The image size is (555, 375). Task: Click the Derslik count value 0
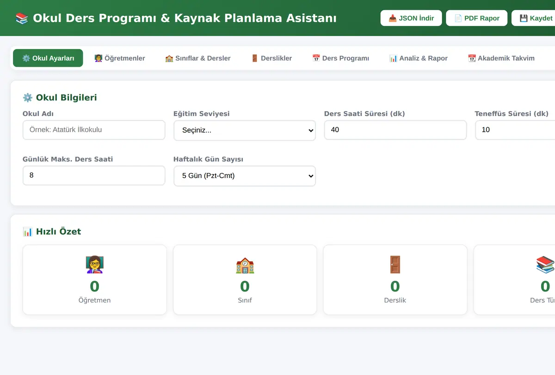(395, 287)
